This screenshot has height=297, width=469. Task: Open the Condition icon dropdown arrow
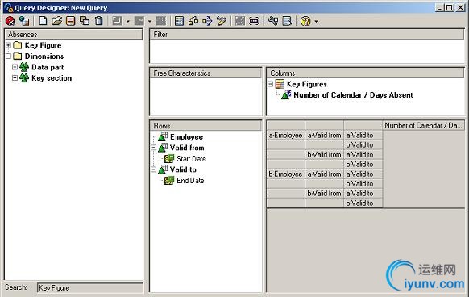click(150, 21)
